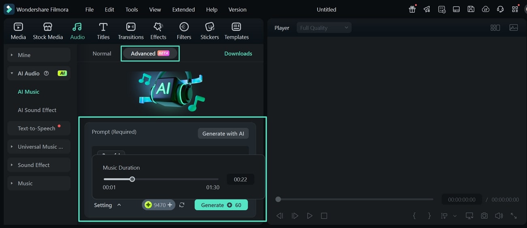Click the save project icon
Image resolution: width=527 pixels, height=228 pixels.
pyautogui.click(x=471, y=9)
